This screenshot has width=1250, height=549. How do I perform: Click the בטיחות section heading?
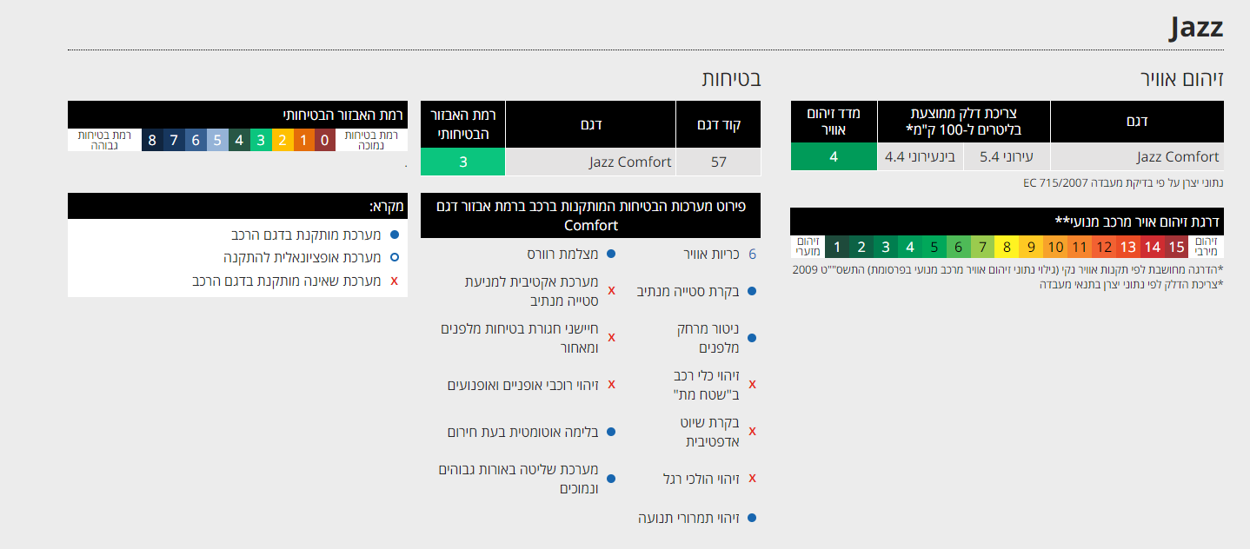[x=732, y=79]
